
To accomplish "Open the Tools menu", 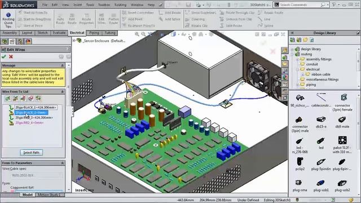I will 90,5.
